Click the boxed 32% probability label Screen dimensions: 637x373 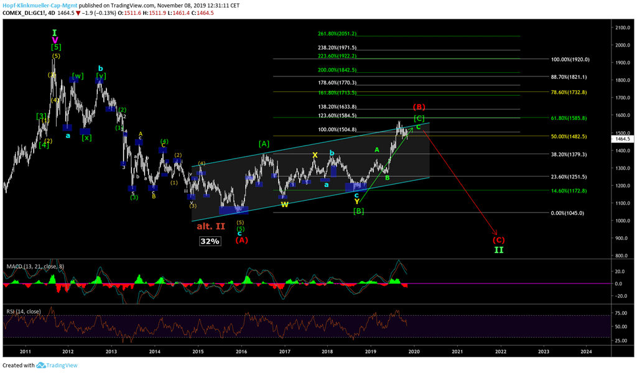click(210, 241)
